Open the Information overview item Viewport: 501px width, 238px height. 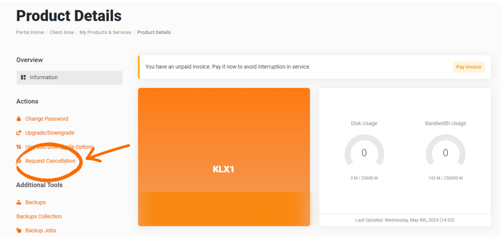[x=69, y=78]
